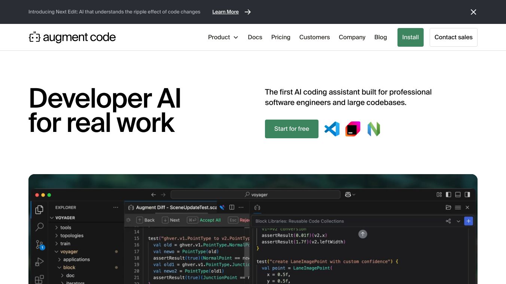Image resolution: width=506 pixels, height=284 pixels.
Task: Click the voyager search box in title bar
Action: coord(255,195)
